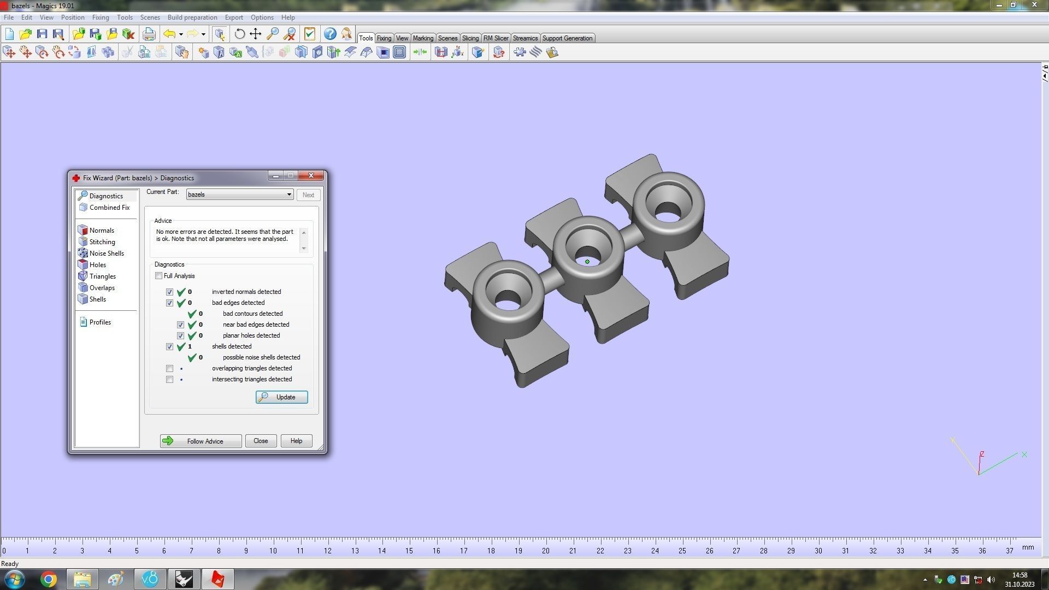Click the Rotate part icon
This screenshot has width=1049, height=590.
tap(42, 52)
